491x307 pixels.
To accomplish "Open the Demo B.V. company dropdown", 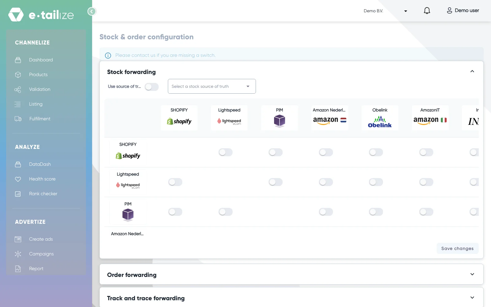I will (385, 11).
